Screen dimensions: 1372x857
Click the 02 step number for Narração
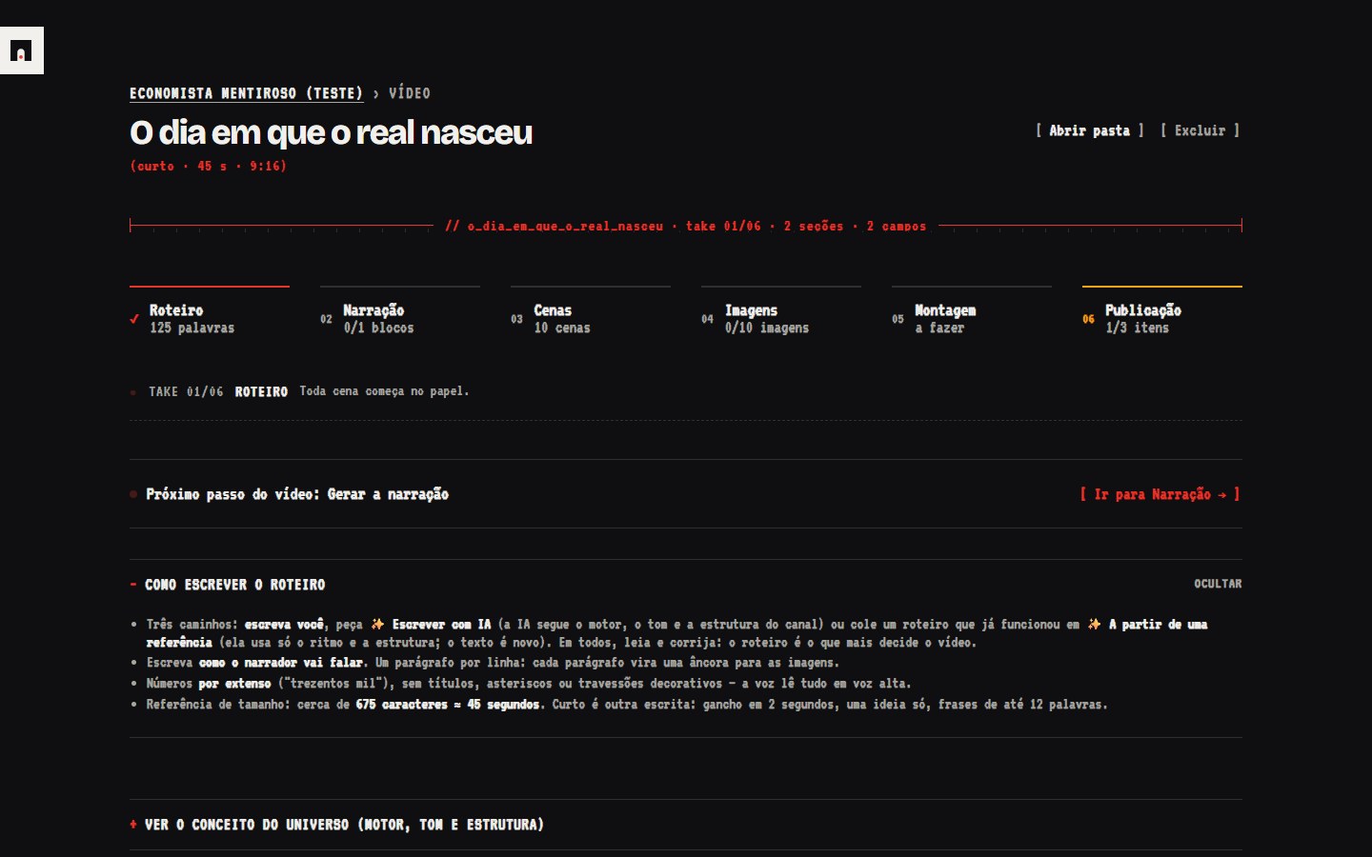tap(326, 319)
